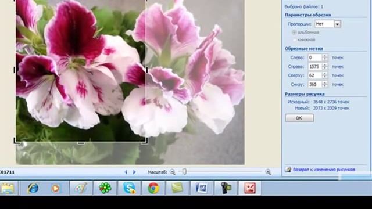Select the книжная orientation radio button
Viewport: 372px width, 209px height.
295,40
